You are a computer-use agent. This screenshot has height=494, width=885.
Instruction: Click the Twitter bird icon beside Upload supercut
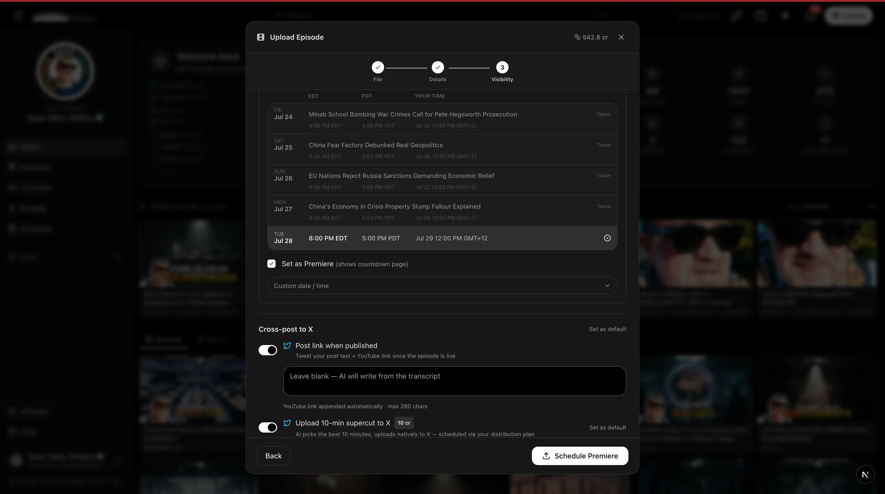pos(287,423)
